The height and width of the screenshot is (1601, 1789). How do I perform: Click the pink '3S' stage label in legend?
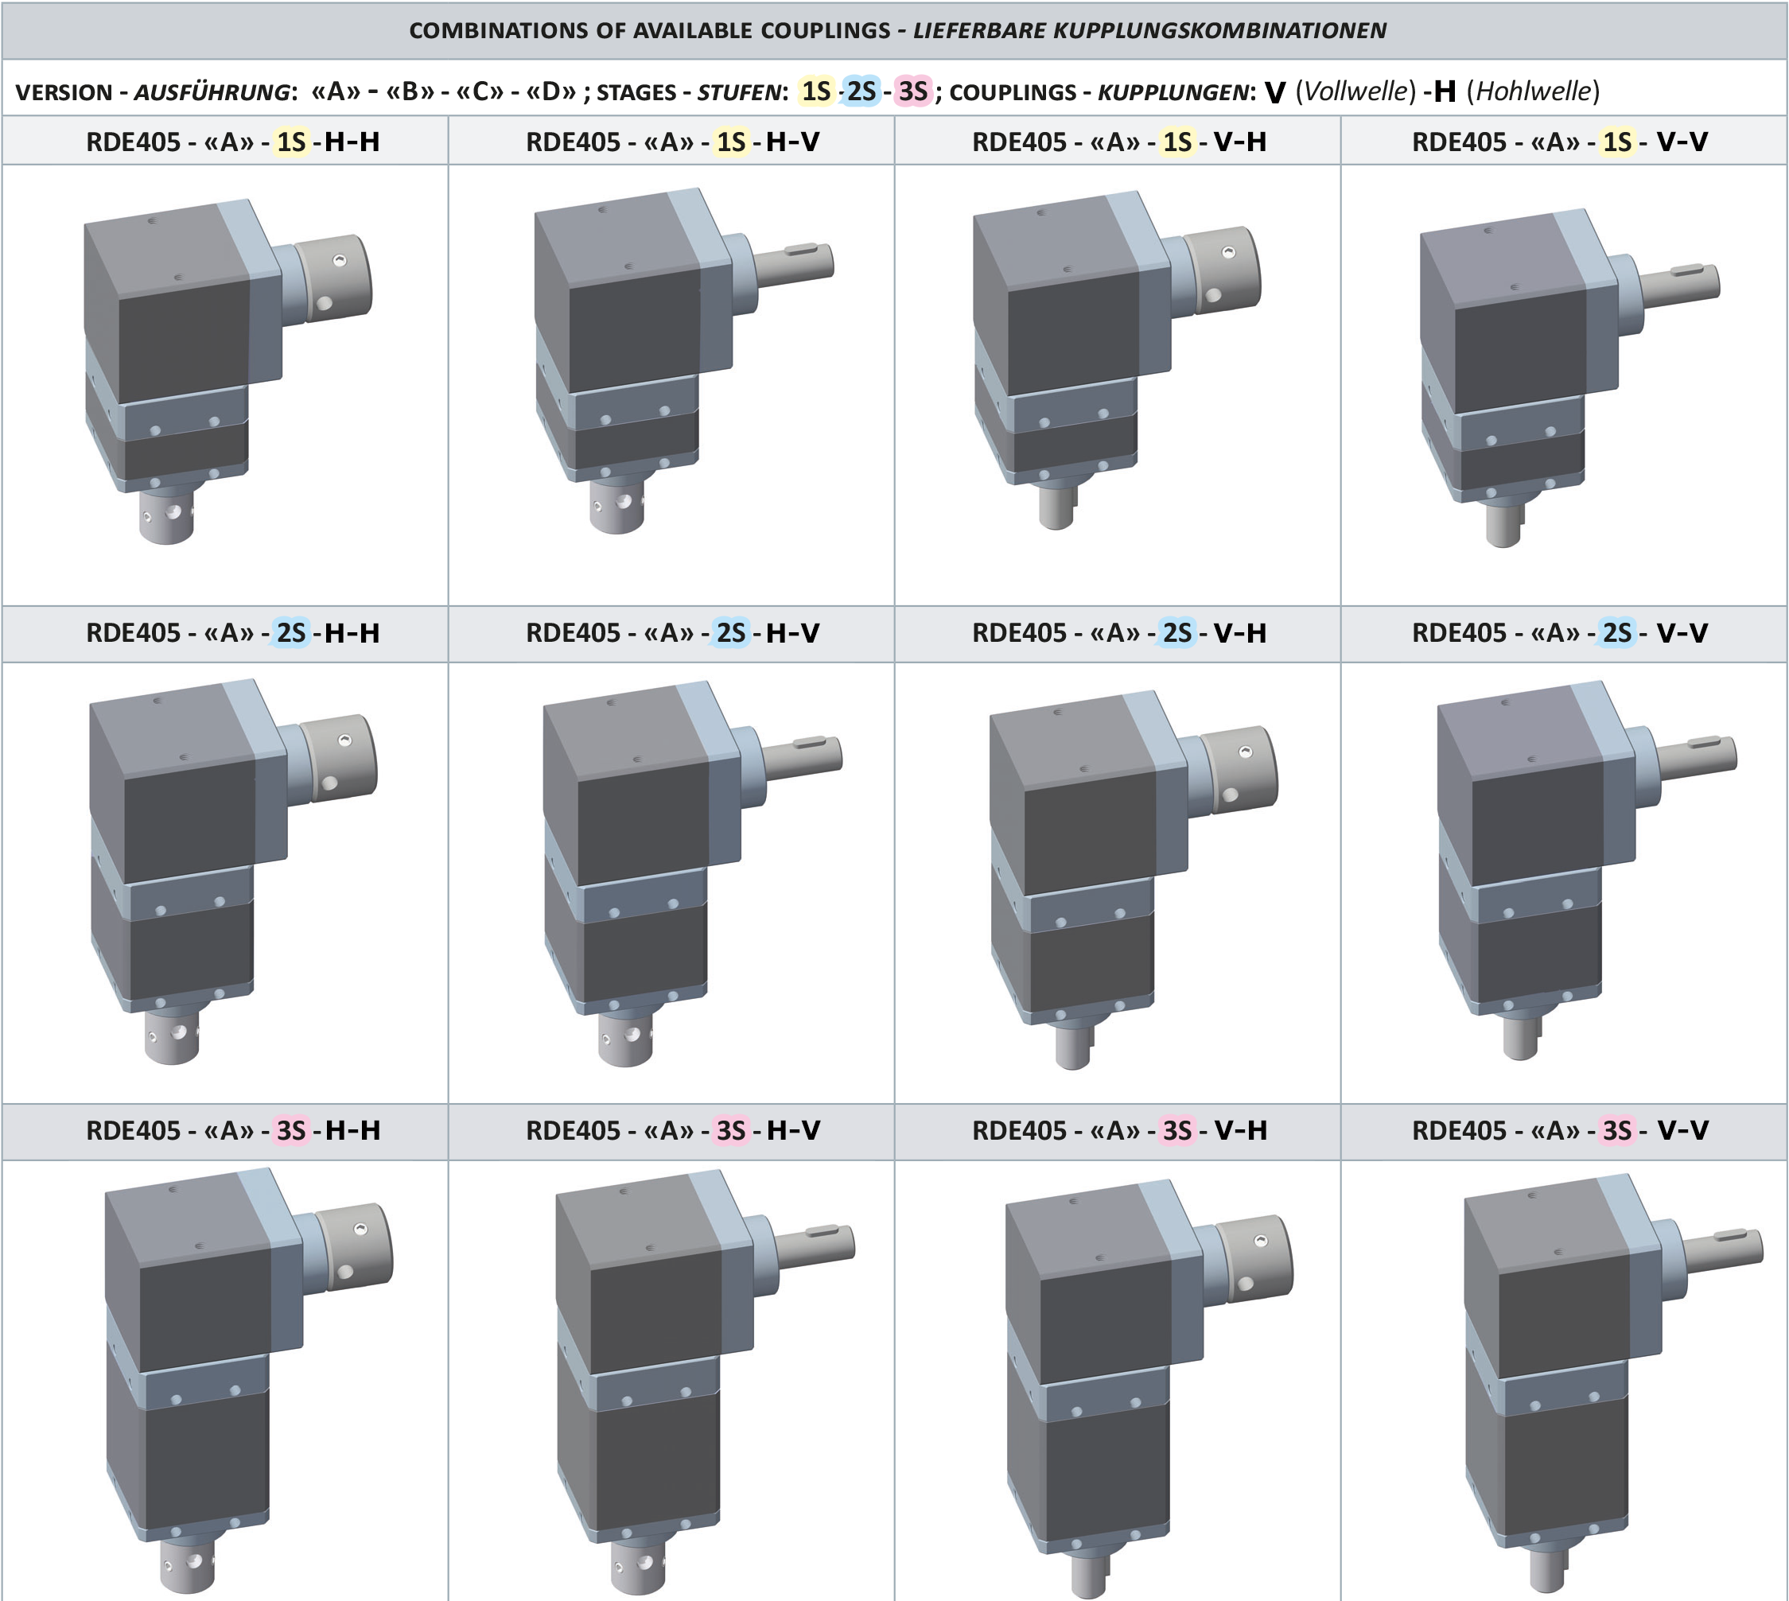pyautogui.click(x=912, y=91)
